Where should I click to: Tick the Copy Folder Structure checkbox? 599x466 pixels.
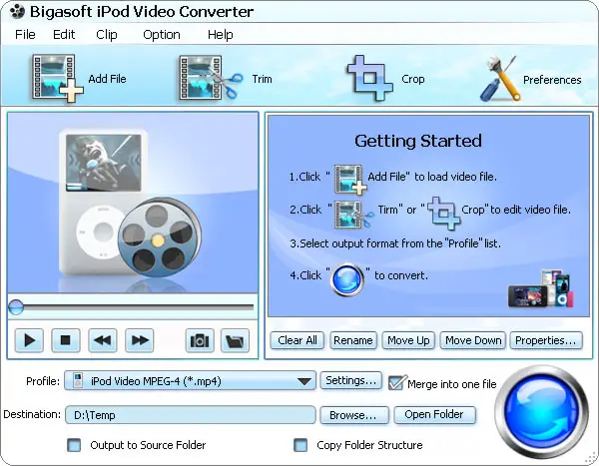pos(300,445)
